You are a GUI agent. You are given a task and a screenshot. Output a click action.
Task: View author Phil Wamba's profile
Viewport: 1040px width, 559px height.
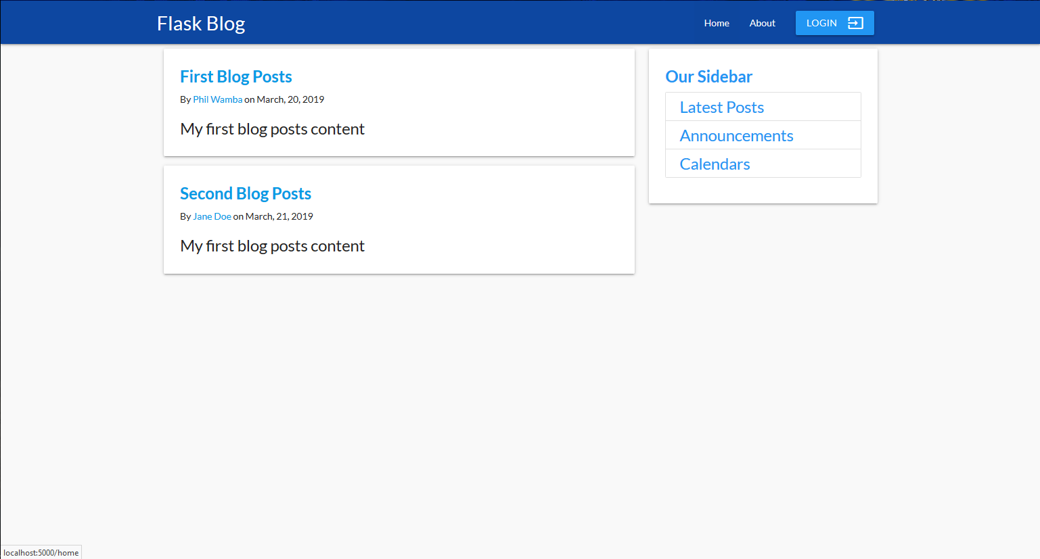(217, 99)
